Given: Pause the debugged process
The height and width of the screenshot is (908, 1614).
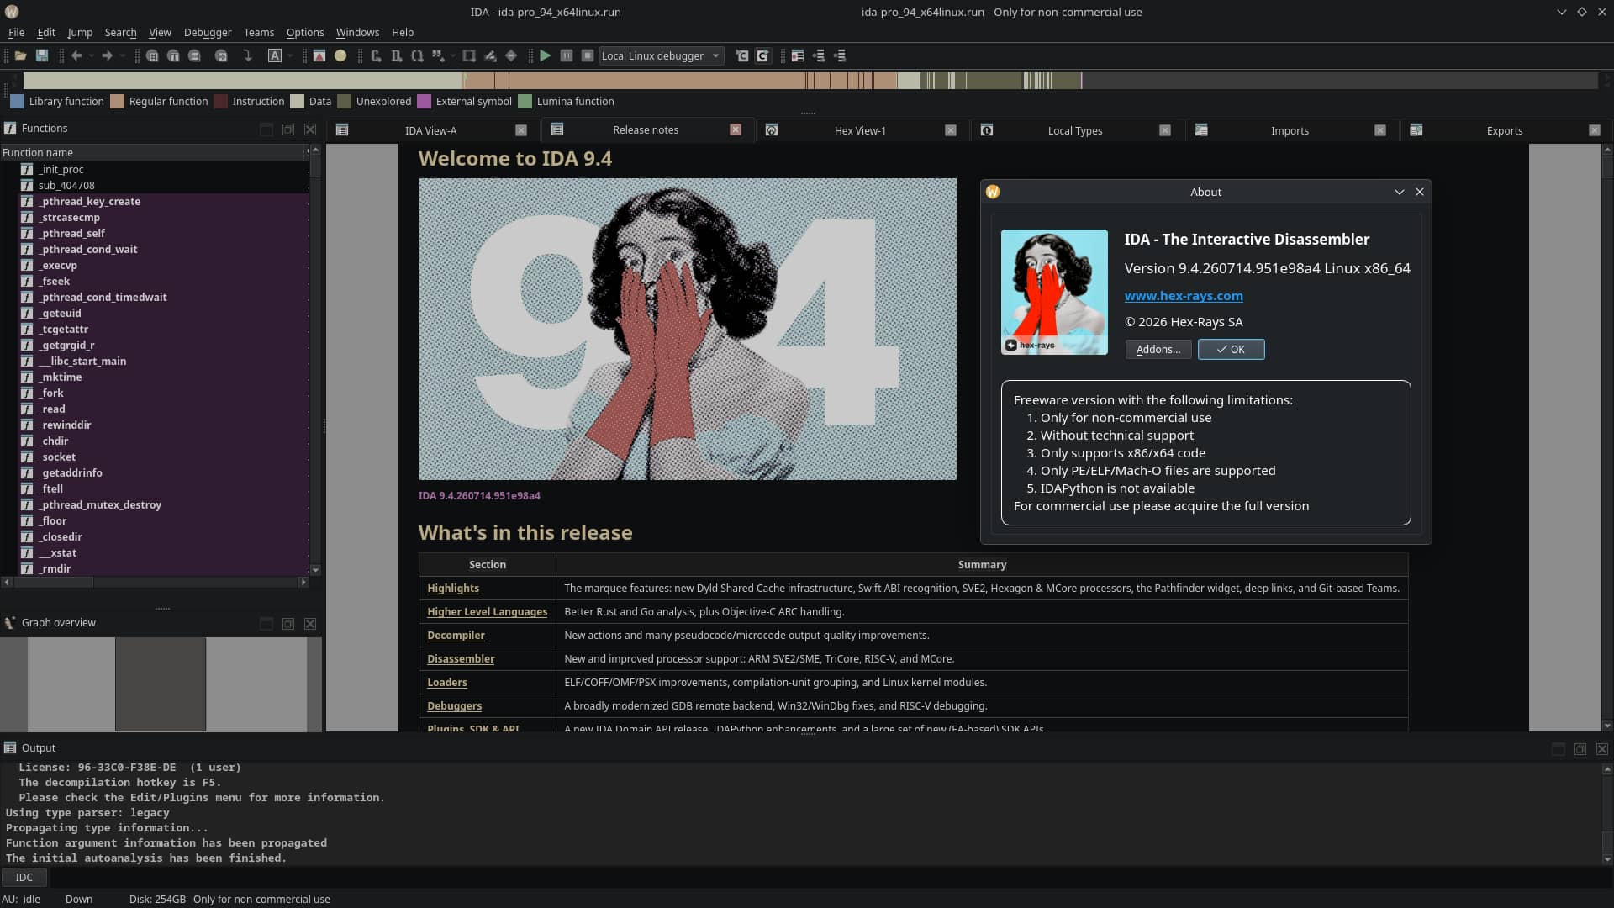Looking at the screenshot, I should pyautogui.click(x=567, y=55).
